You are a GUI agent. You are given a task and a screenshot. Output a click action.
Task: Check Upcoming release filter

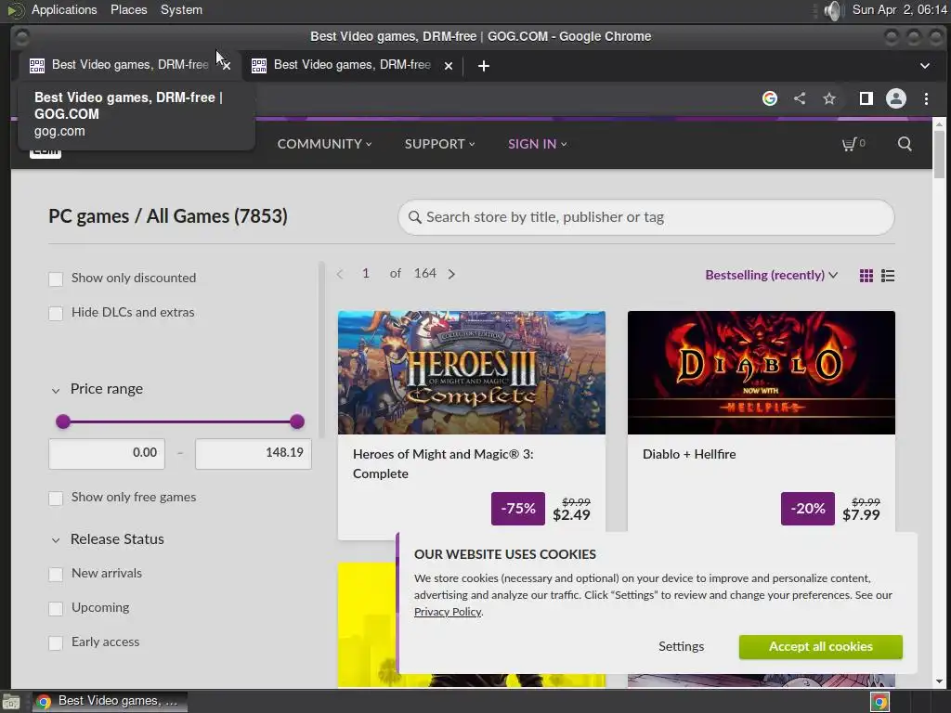click(x=56, y=609)
